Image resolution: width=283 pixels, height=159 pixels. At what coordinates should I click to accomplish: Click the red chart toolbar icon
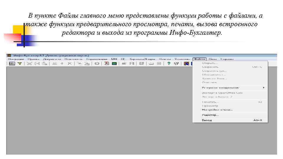point(107,64)
